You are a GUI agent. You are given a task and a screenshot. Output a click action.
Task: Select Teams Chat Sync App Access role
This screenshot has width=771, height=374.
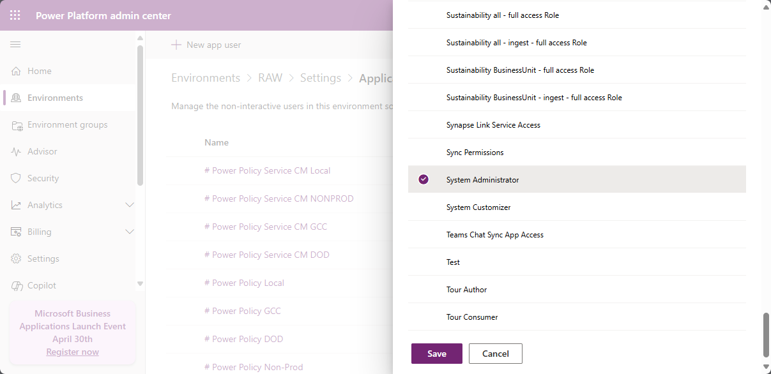point(577,234)
